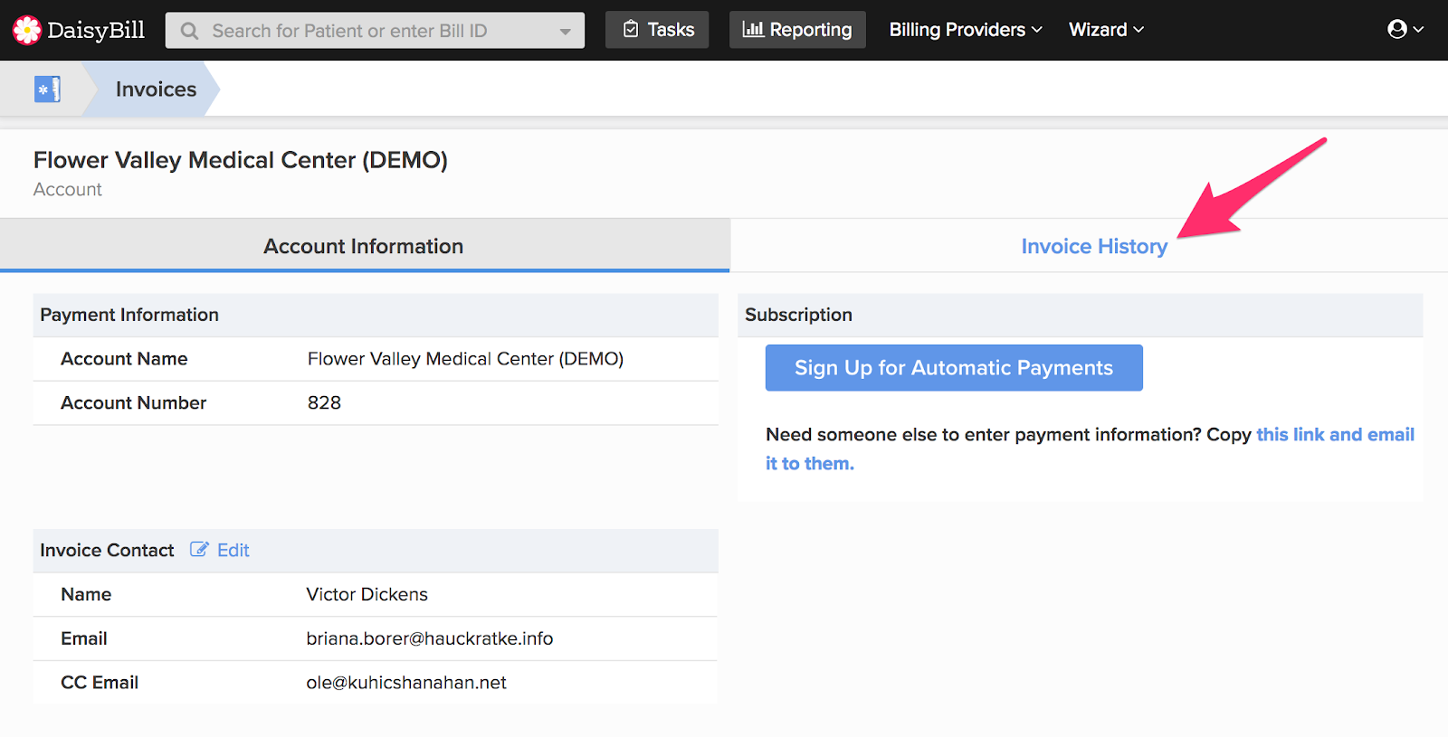The image size is (1448, 737).
Task: Open the user account menu icon
Action: pos(1405,30)
